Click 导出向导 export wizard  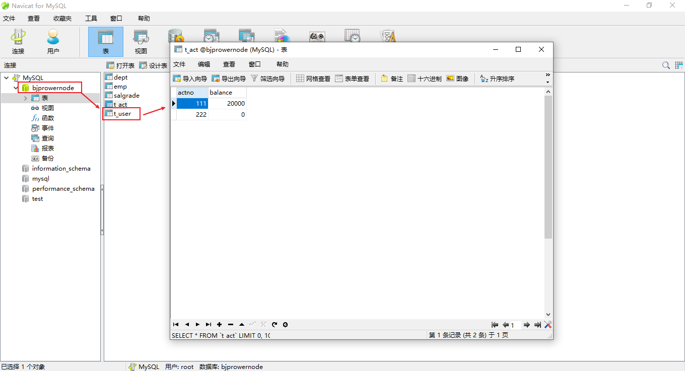tap(229, 79)
